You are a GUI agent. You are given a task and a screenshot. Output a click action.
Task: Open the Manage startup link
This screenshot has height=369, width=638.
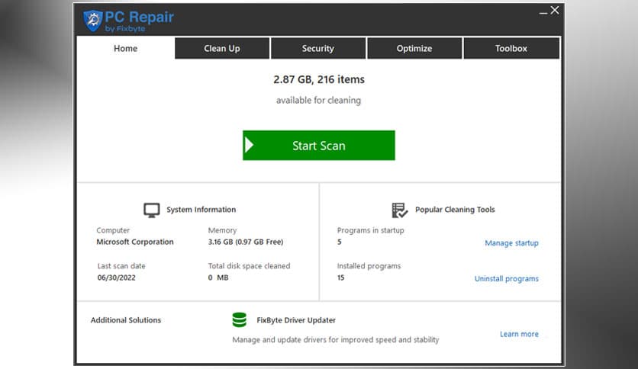coord(511,243)
